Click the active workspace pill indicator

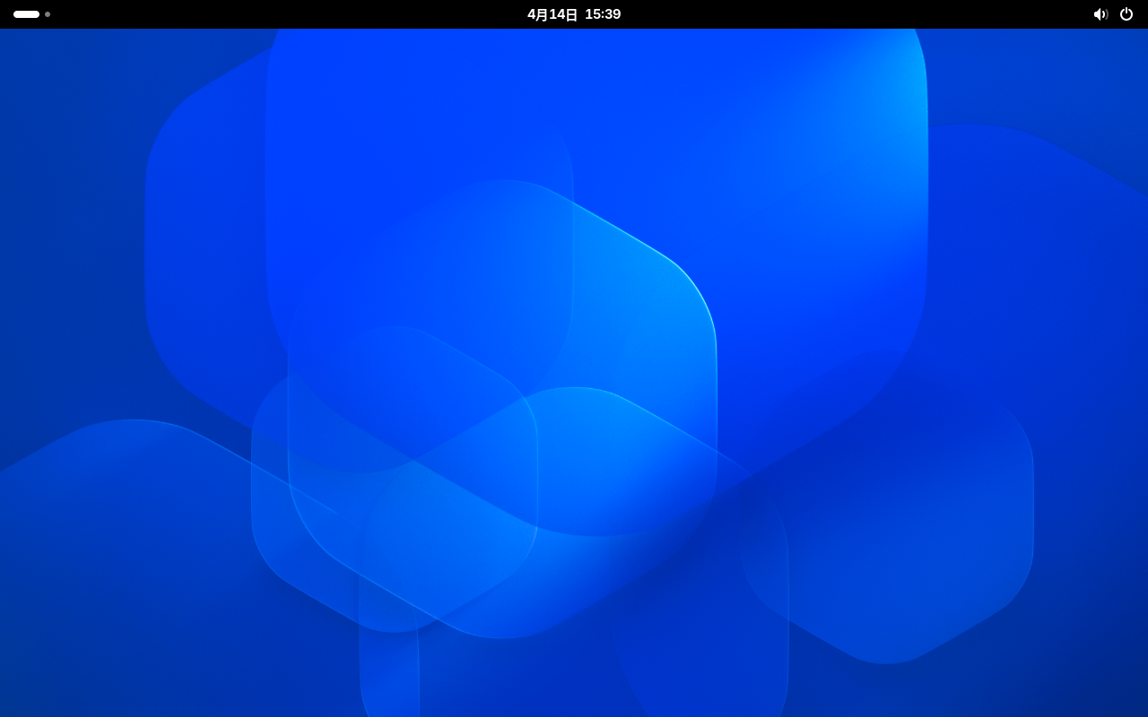[26, 14]
